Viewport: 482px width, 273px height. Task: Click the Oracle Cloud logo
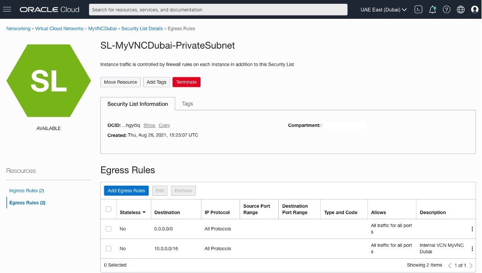coord(50,10)
